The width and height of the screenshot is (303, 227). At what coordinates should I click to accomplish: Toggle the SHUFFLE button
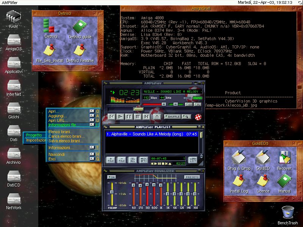172,117
